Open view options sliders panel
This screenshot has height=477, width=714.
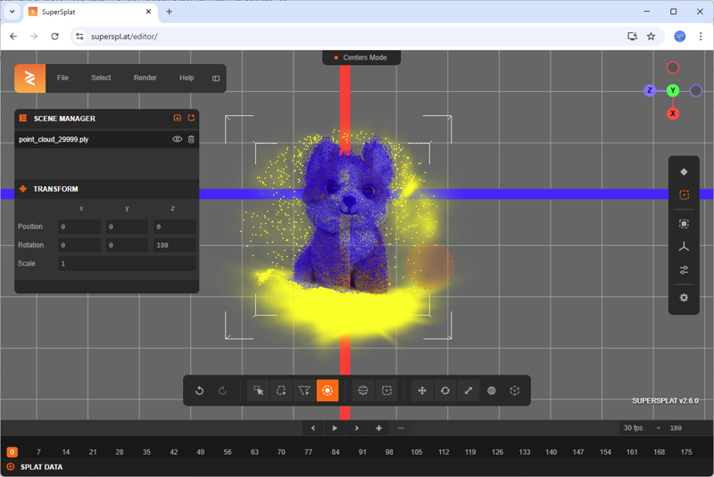684,270
